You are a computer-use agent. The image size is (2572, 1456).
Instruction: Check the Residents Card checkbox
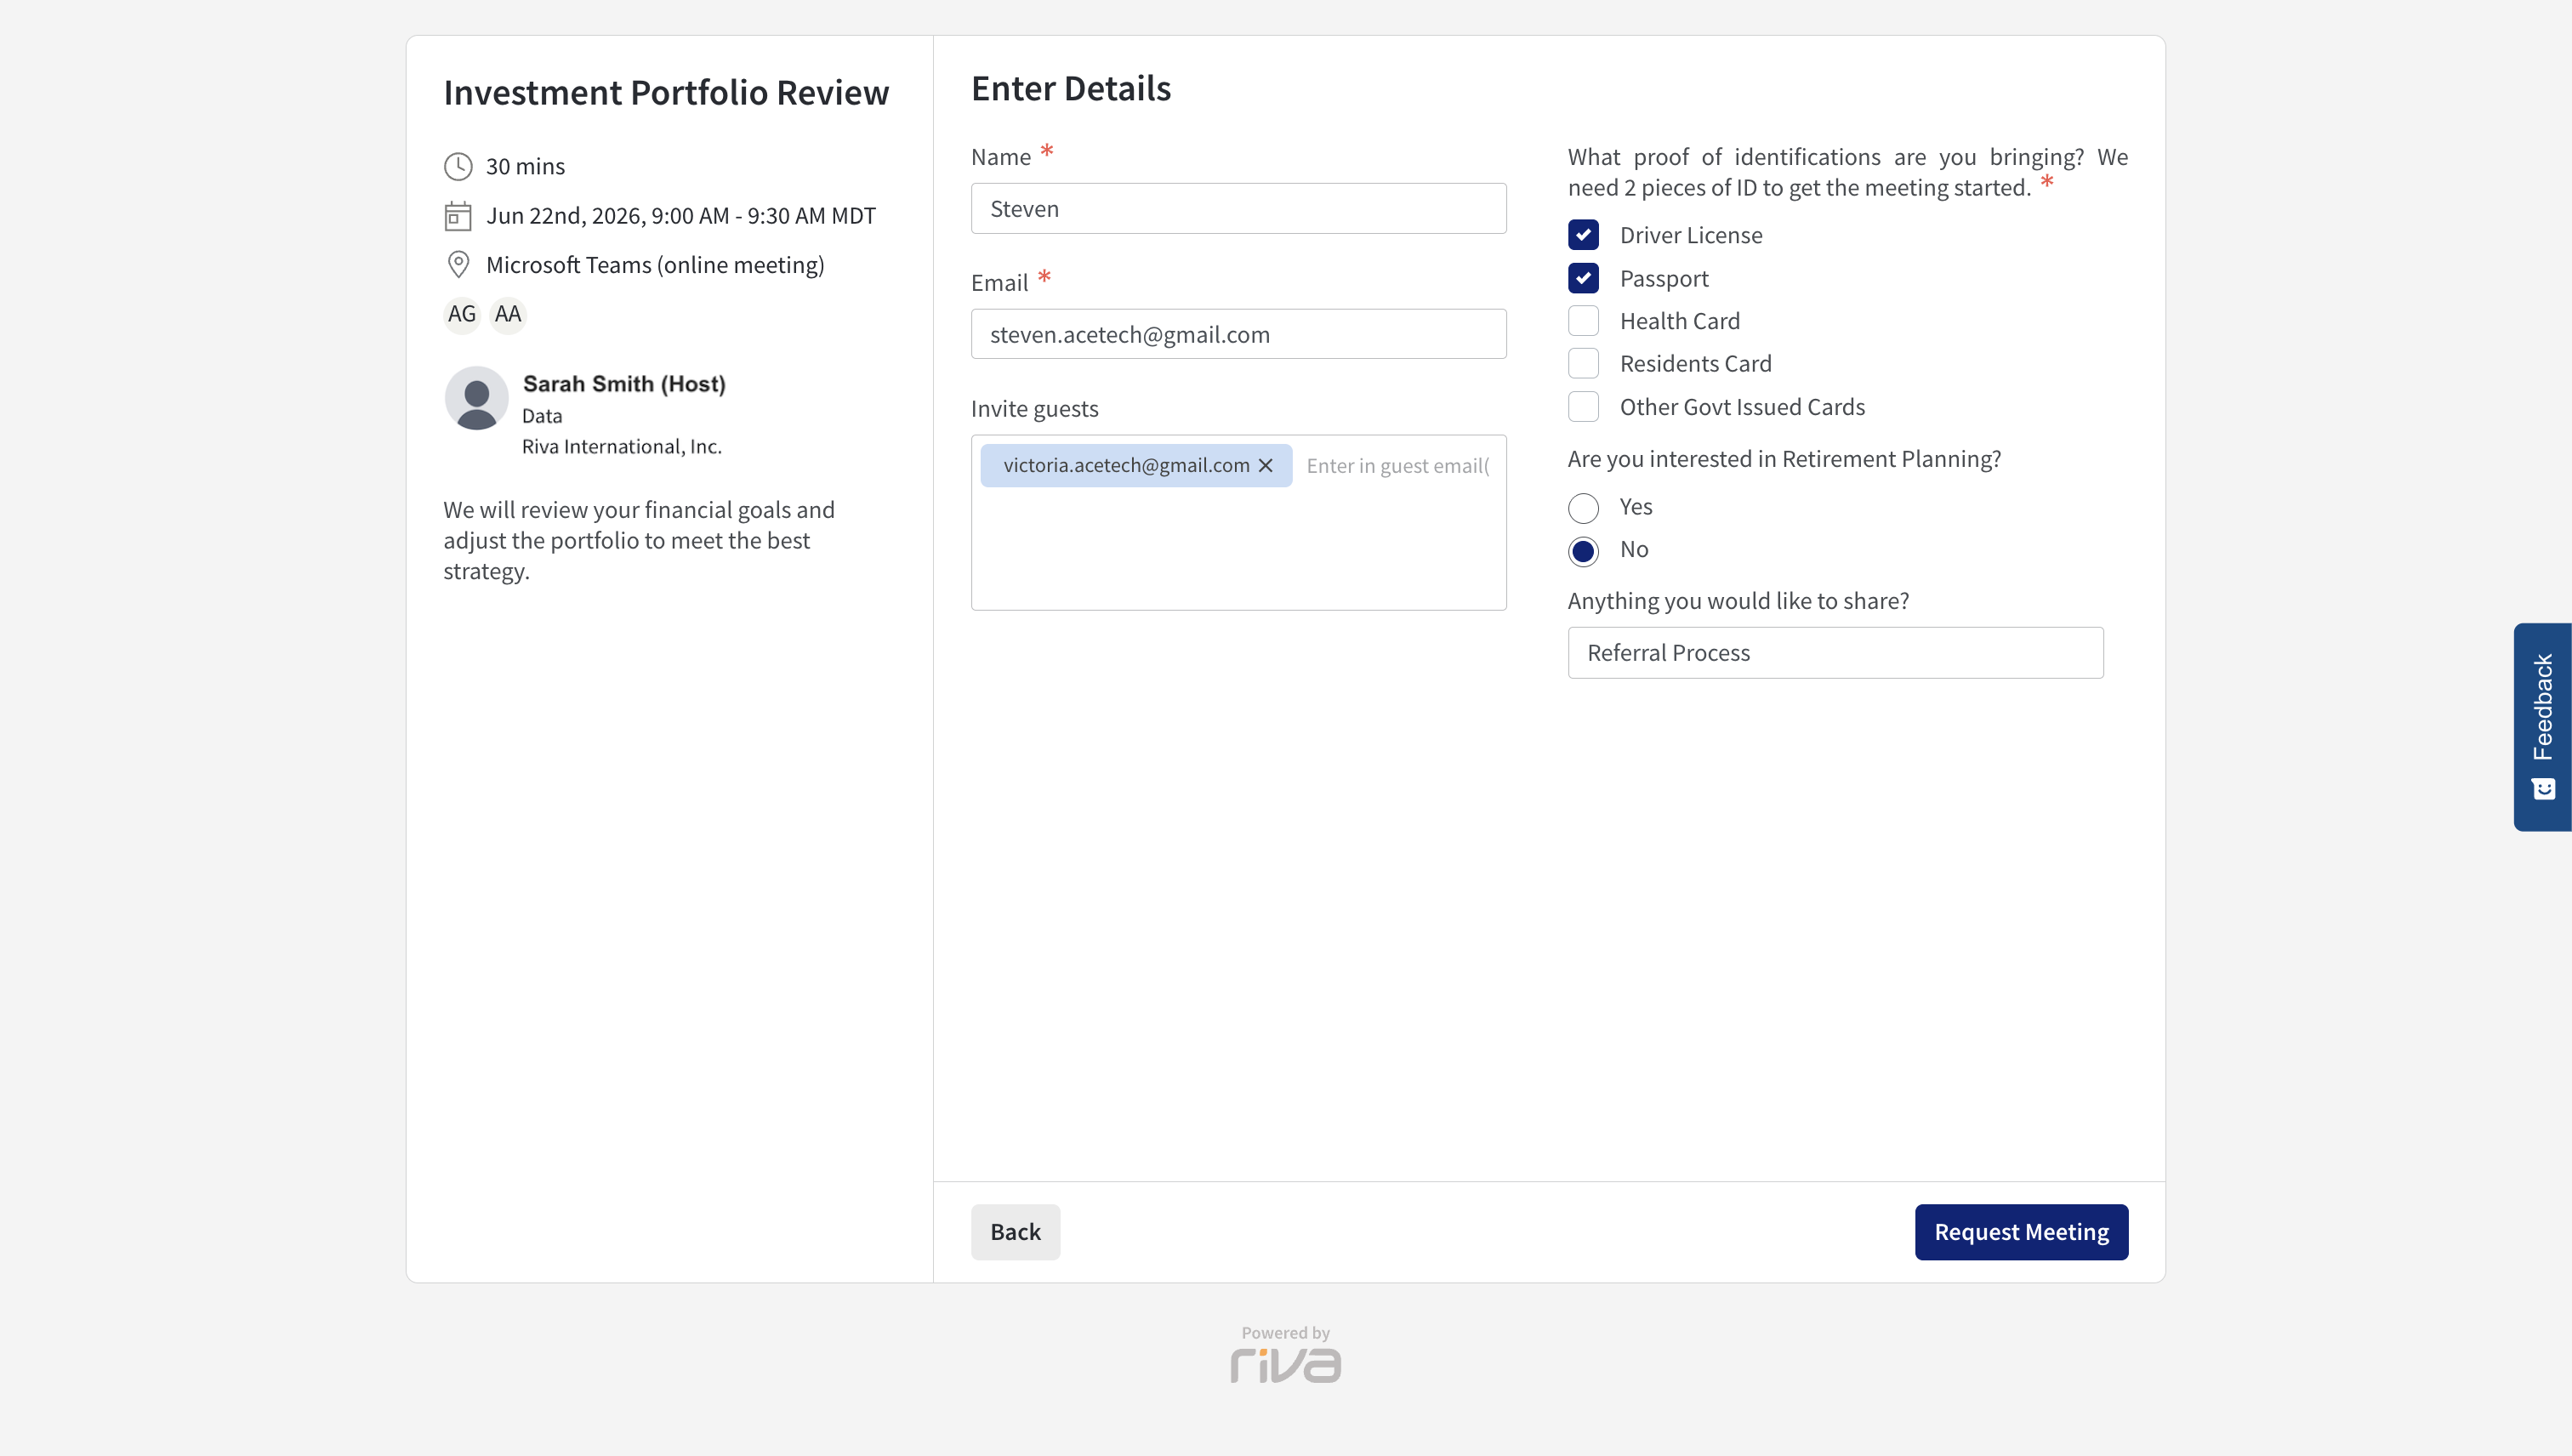[1583, 364]
